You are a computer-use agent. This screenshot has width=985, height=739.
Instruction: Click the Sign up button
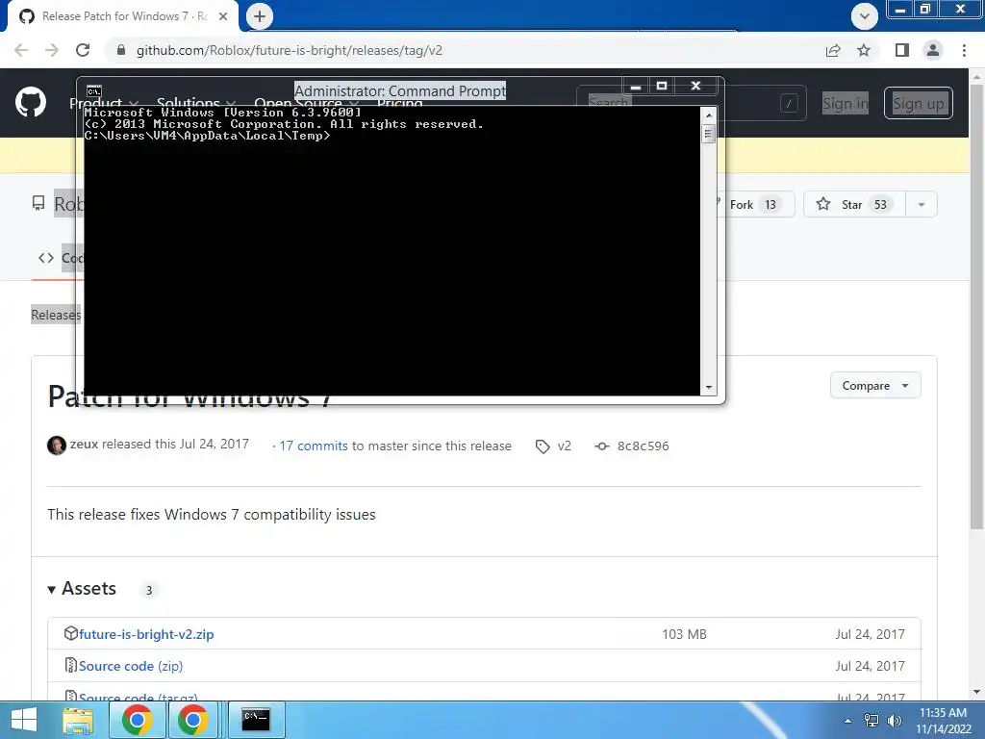point(918,103)
